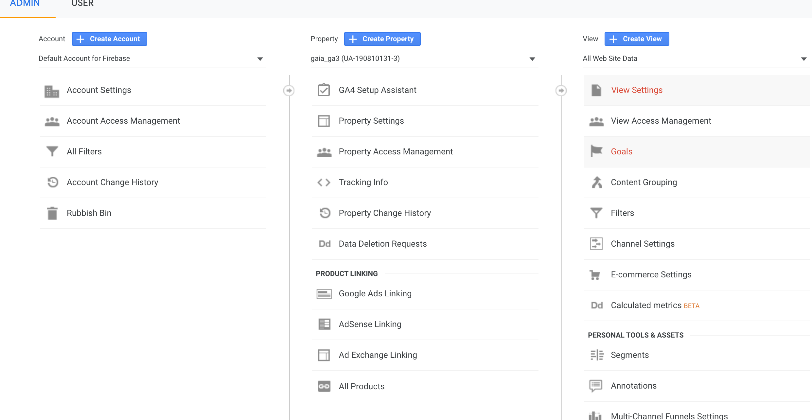Click the All Filters funnel icon

[x=52, y=151]
